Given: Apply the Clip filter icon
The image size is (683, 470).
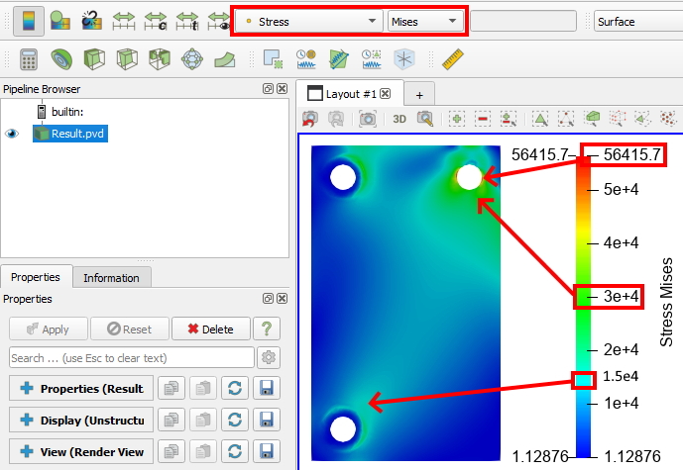Looking at the screenshot, I should click(x=94, y=59).
